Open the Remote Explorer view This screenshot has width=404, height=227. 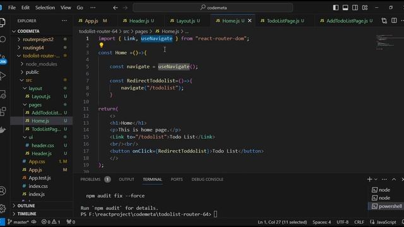[3, 95]
